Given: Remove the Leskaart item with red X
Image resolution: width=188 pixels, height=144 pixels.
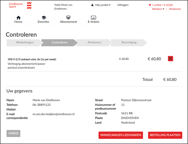Looking at the screenshot, I should tap(170, 59).
